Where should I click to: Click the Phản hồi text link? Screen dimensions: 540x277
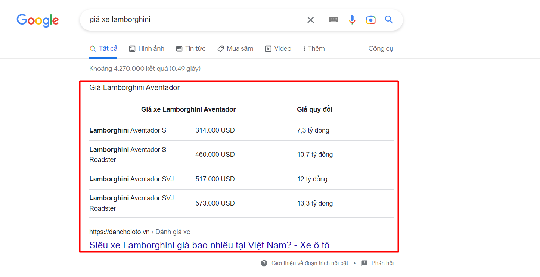pyautogui.click(x=382, y=263)
